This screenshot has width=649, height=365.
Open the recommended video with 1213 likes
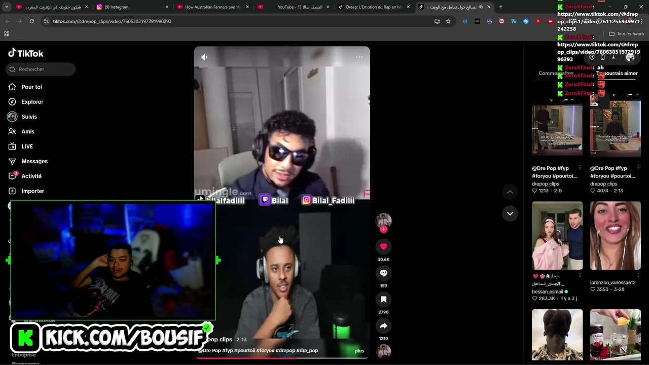coord(557,126)
